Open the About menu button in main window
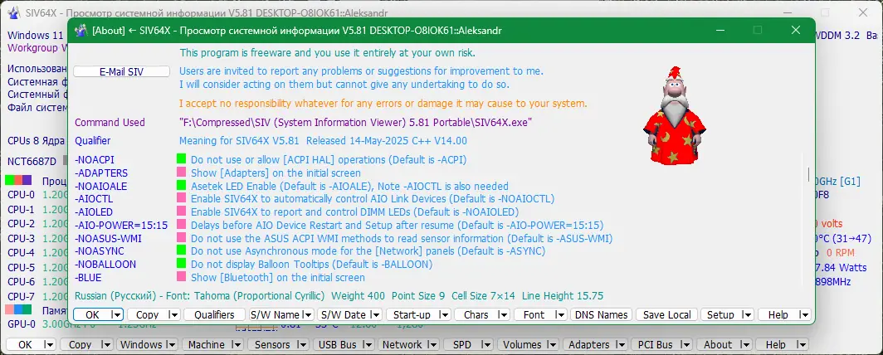 tap(724, 345)
